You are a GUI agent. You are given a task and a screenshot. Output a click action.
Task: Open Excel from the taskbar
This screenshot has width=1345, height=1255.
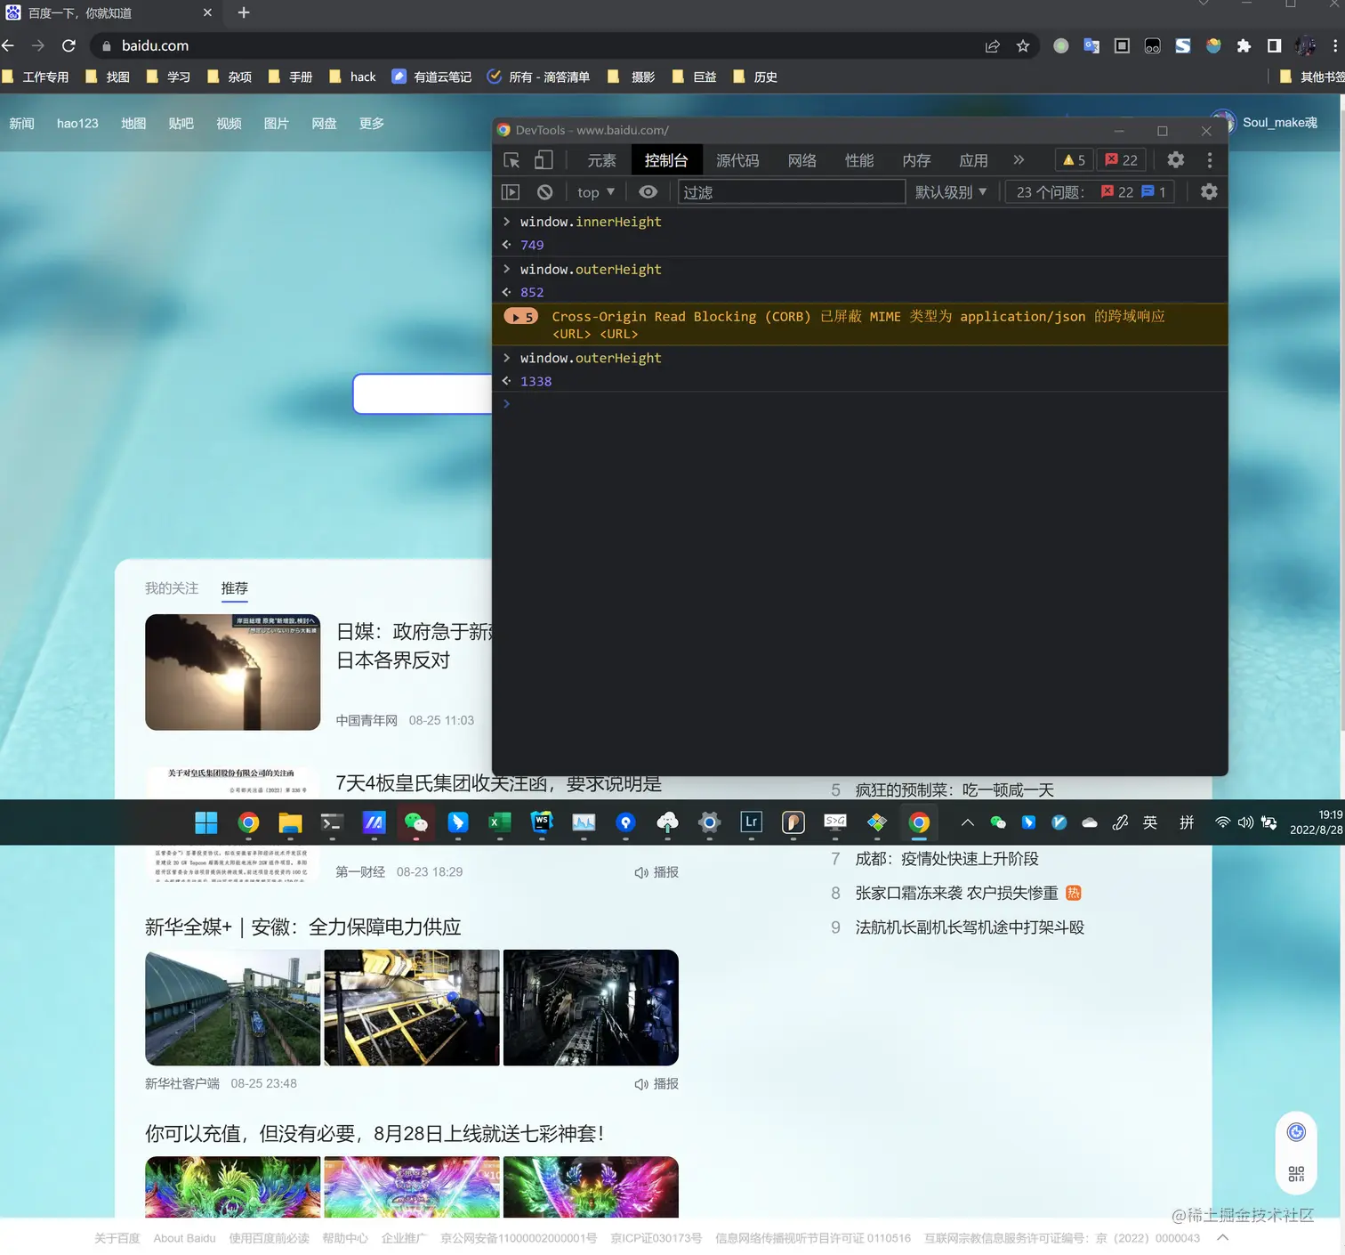click(x=499, y=822)
